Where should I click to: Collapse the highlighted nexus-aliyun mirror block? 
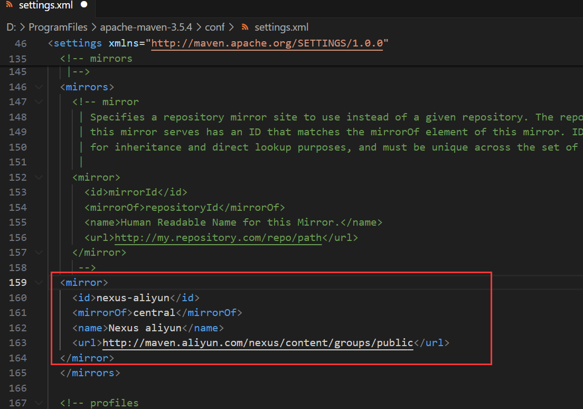[39, 282]
